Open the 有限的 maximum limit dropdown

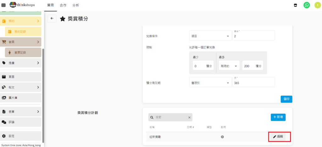click(x=228, y=66)
